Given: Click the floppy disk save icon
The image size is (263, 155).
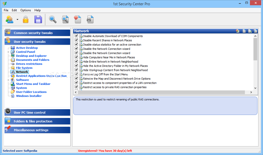Looking at the screenshot, I should tap(38, 19).
